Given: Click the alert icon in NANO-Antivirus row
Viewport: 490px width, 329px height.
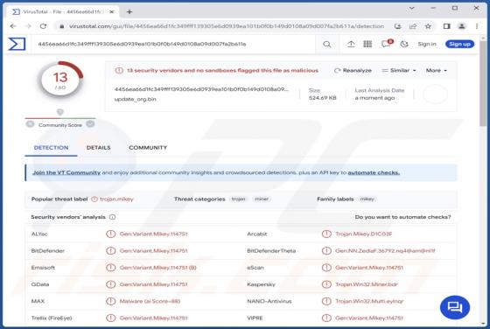Looking at the screenshot, I should [326, 301].
